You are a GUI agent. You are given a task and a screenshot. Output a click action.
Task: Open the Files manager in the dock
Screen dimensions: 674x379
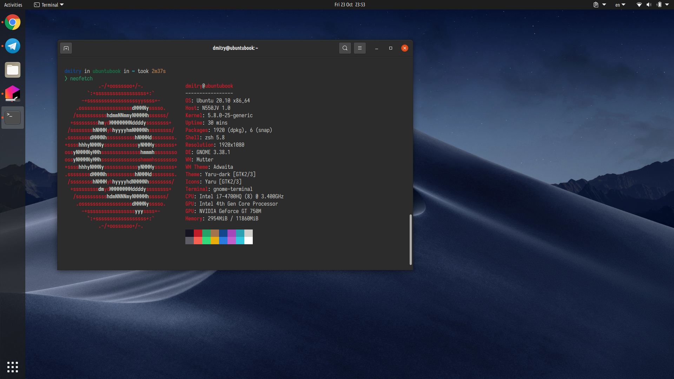13,70
